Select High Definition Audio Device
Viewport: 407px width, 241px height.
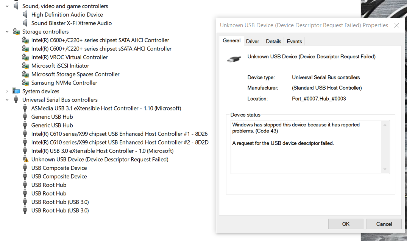click(x=67, y=15)
